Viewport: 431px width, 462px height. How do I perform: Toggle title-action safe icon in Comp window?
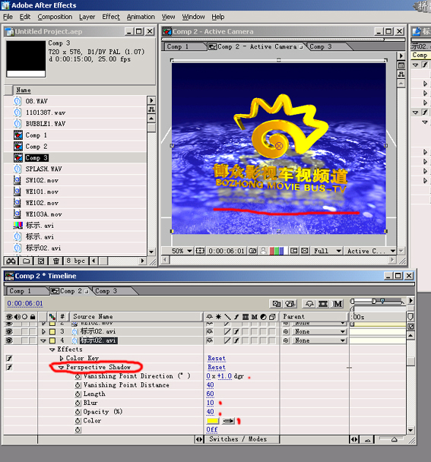(200, 251)
